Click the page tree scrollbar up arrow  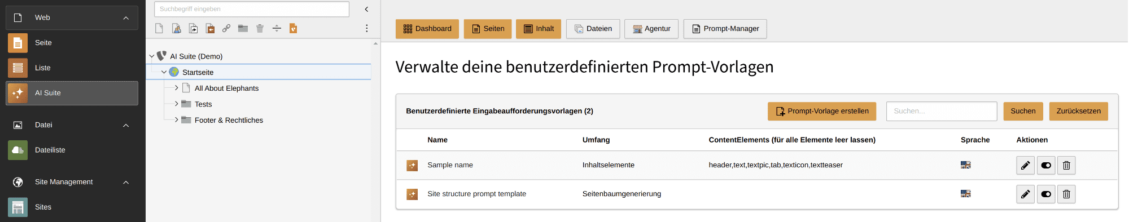tap(375, 43)
